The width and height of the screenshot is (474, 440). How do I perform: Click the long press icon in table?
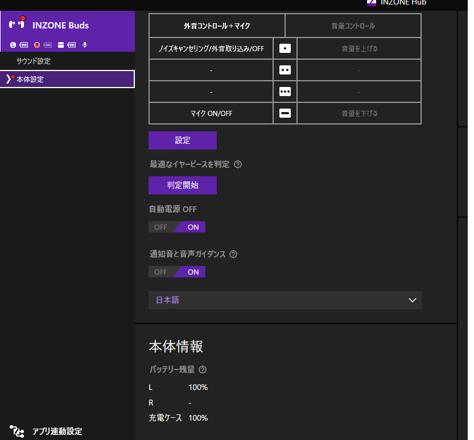[x=285, y=113]
